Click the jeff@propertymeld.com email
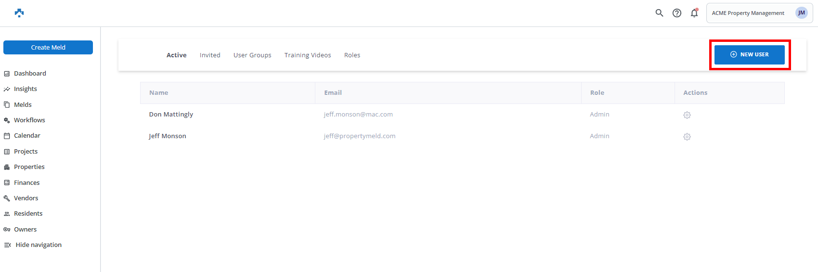 [359, 136]
